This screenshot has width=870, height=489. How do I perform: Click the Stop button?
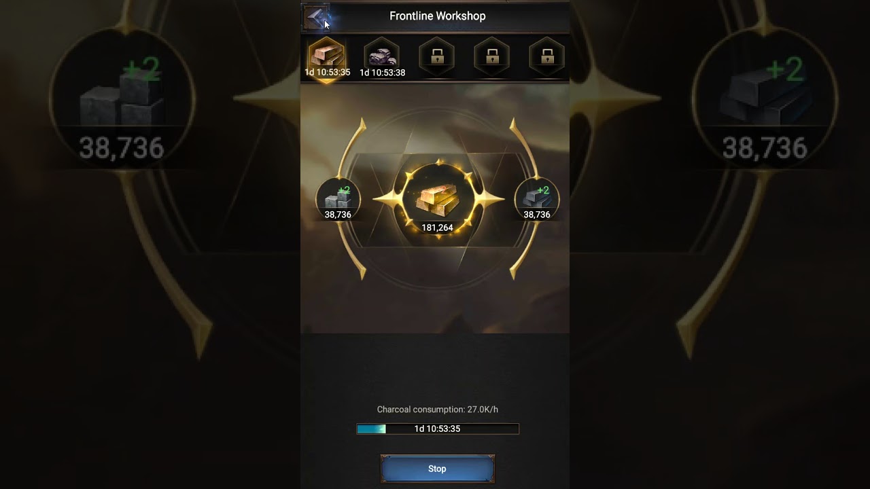(437, 469)
